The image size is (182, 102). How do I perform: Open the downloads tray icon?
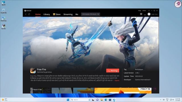pyautogui.click(x=145, y=14)
